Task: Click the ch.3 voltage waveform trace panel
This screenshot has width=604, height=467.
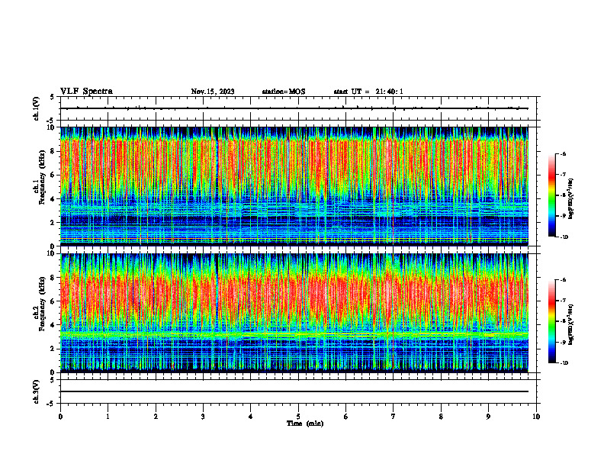Action: click(298, 391)
